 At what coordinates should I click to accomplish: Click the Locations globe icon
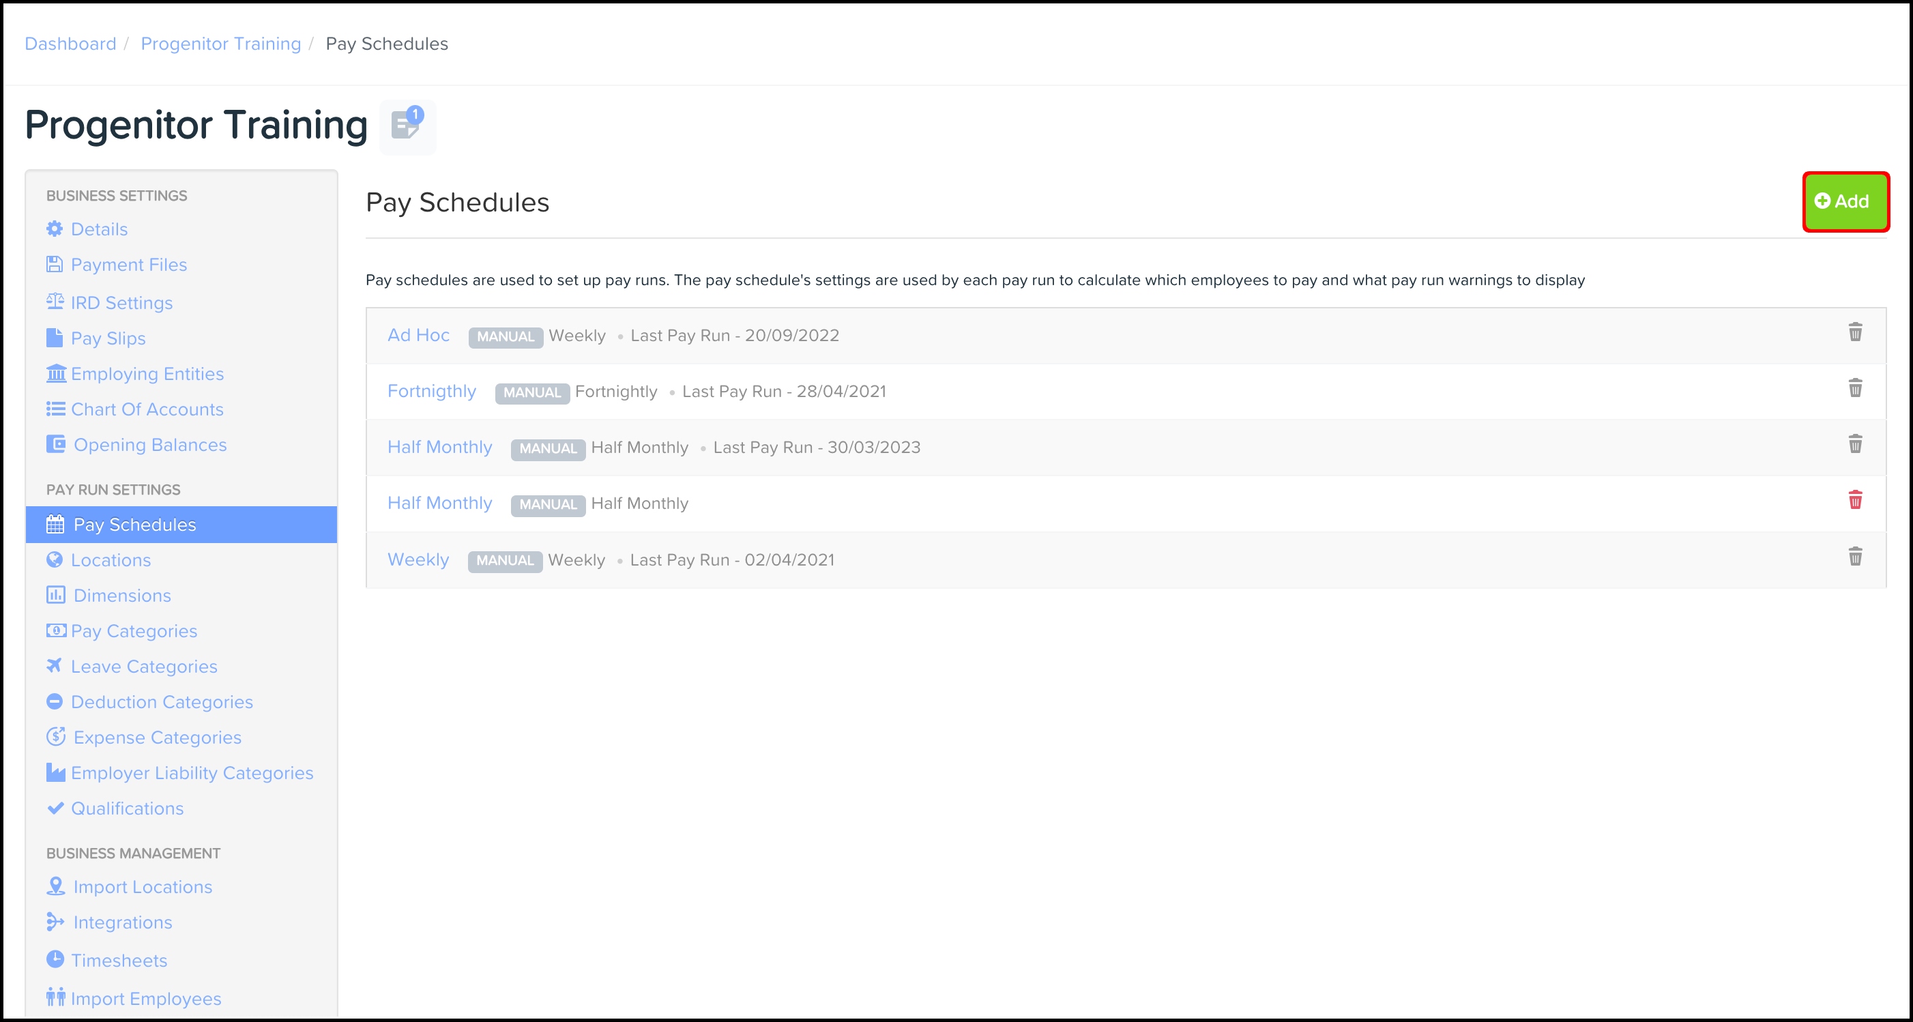(54, 559)
